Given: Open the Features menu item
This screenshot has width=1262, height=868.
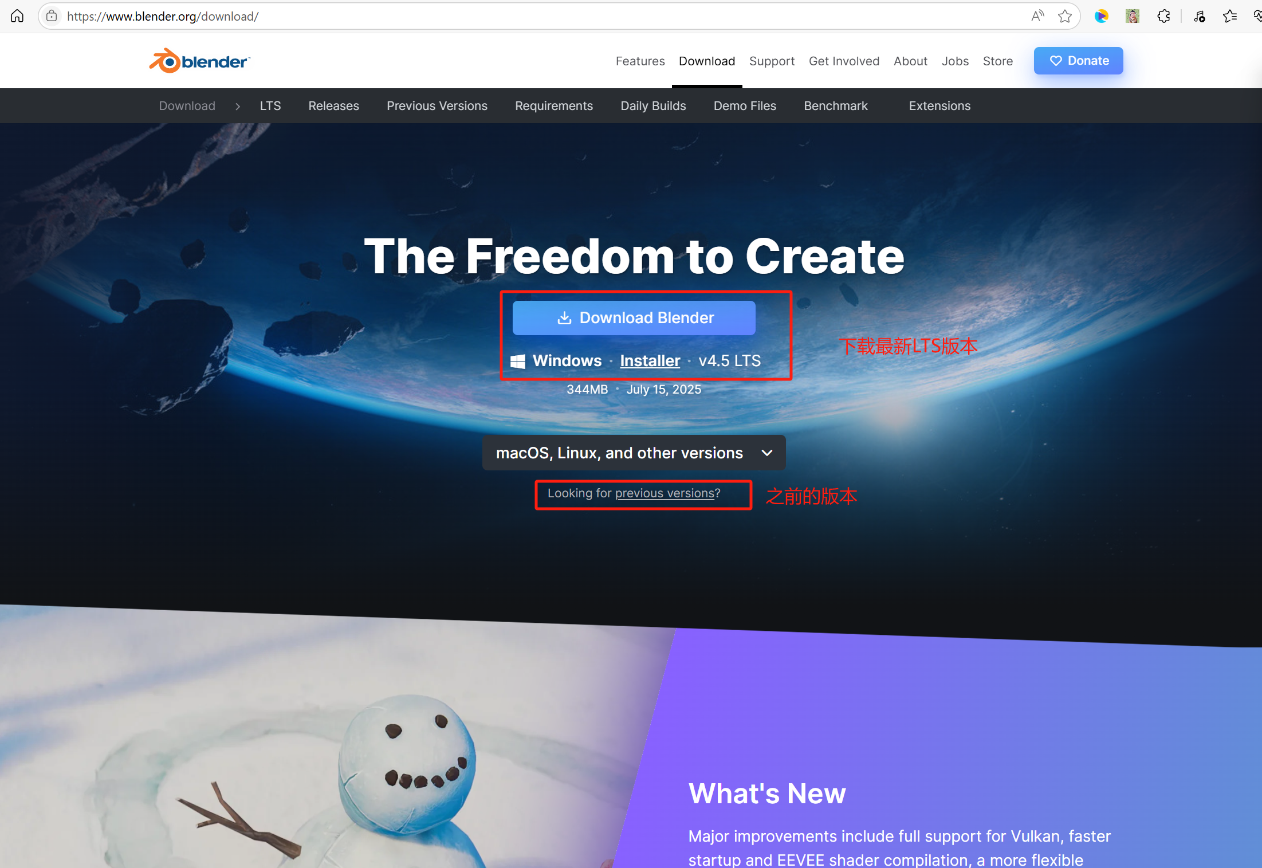Looking at the screenshot, I should point(640,61).
